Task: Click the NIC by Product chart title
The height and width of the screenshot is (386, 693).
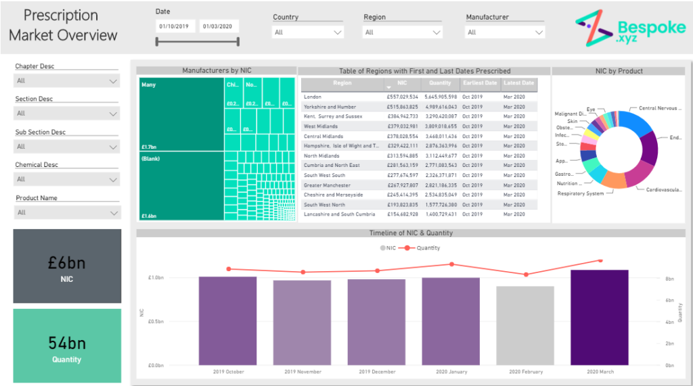Action: click(x=619, y=71)
